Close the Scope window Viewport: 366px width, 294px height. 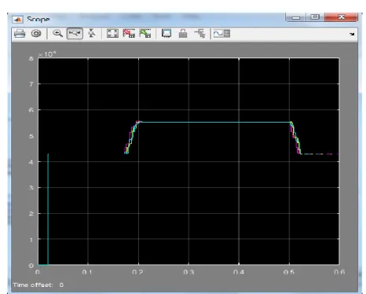341,17
